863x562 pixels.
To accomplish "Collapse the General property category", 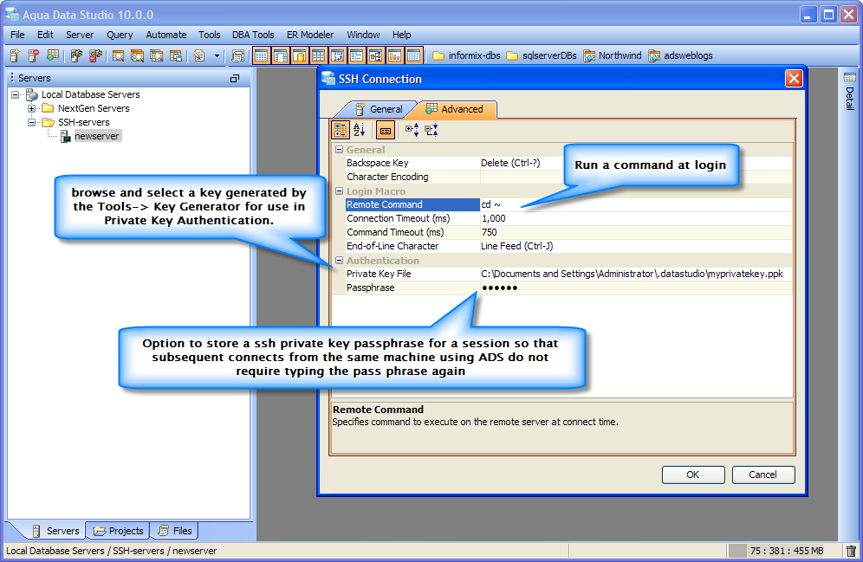I will pyautogui.click(x=339, y=150).
